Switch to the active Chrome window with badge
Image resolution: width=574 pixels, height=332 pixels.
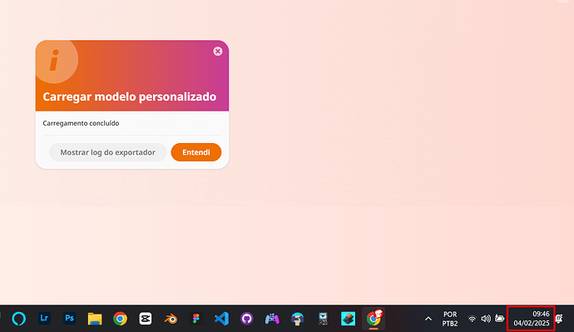374,319
